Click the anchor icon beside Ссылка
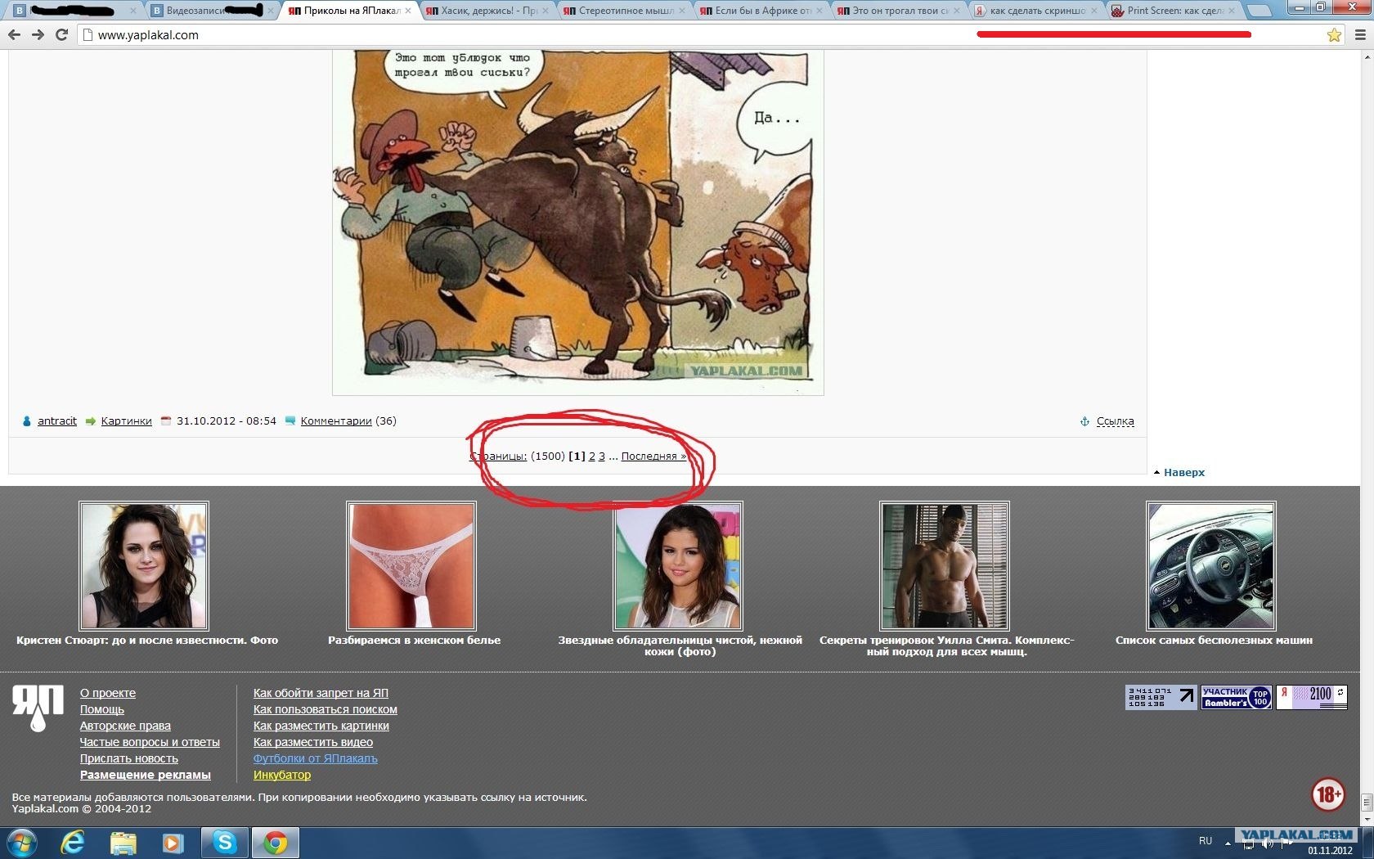Viewport: 1374px width, 859px height. click(1084, 421)
